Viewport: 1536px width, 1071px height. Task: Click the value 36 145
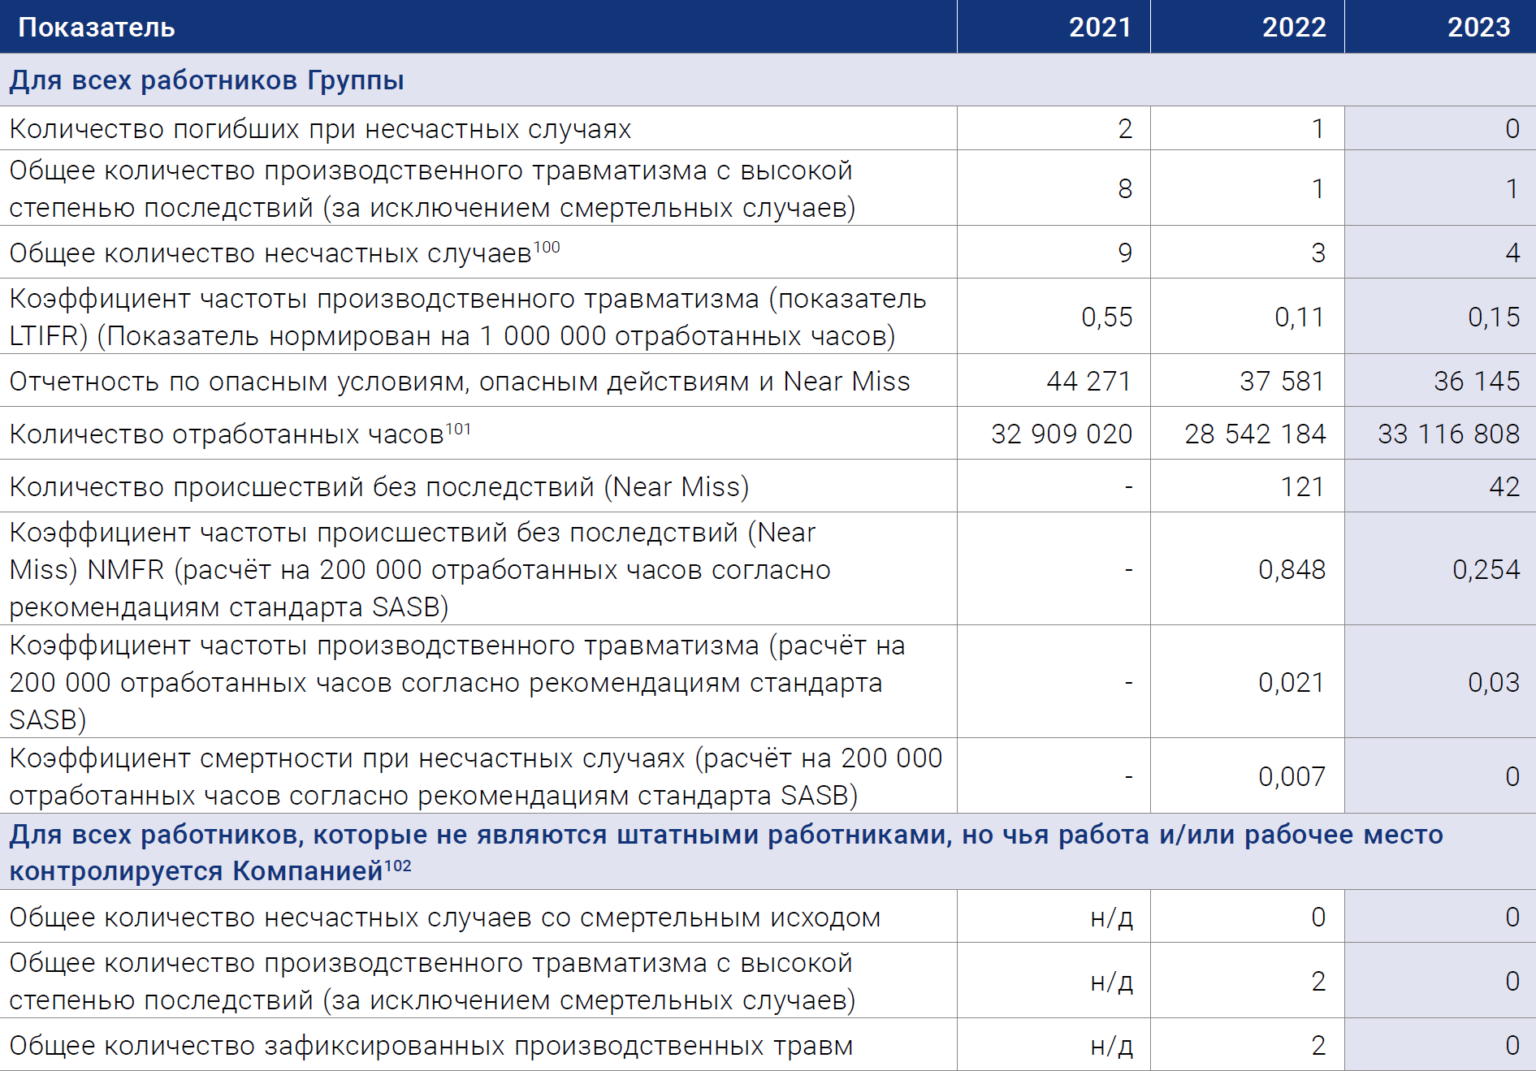[1477, 381]
